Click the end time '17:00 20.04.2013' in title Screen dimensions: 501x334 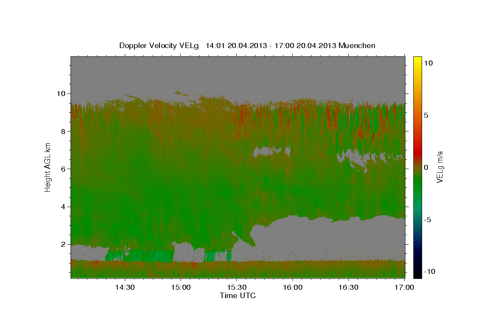(306, 46)
